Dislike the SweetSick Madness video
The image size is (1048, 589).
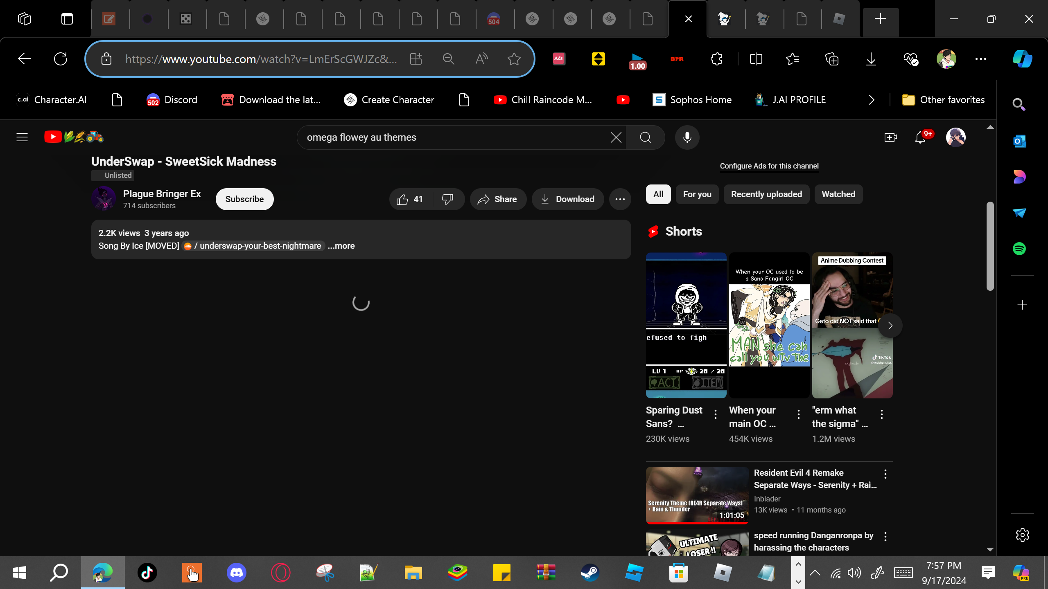point(447,199)
